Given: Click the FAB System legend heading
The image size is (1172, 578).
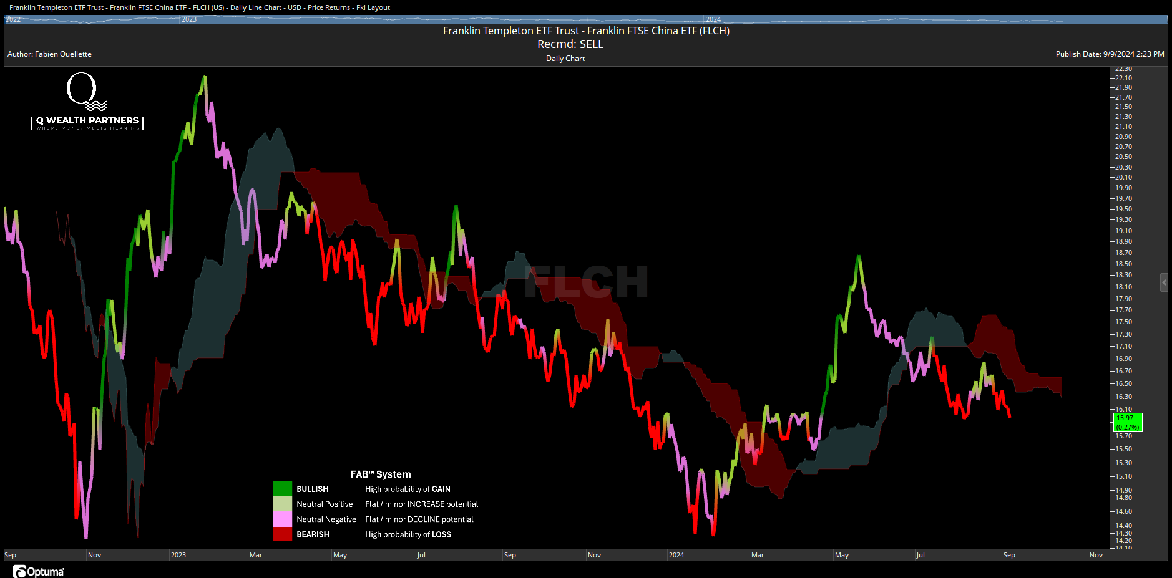Looking at the screenshot, I should [x=381, y=474].
